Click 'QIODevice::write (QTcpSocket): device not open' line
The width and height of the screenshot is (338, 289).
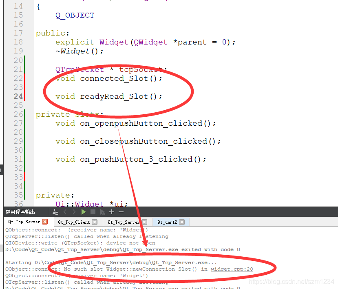click(80, 243)
